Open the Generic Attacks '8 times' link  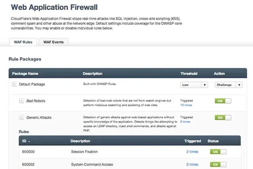coord(185,122)
